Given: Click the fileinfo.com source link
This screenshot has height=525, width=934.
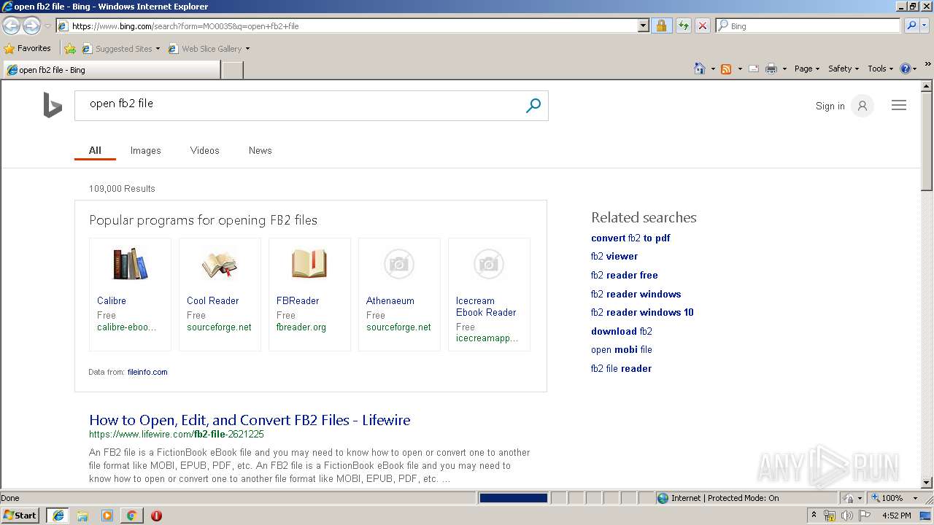Looking at the screenshot, I should (x=147, y=372).
